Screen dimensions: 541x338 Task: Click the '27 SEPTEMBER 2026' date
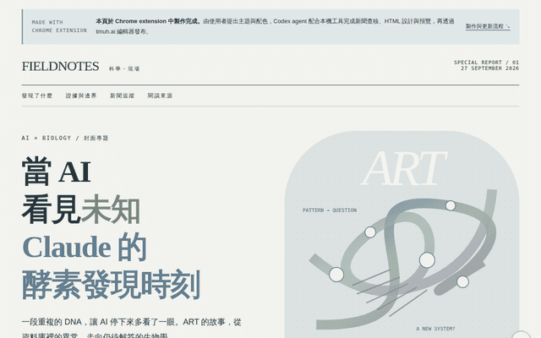click(x=490, y=68)
